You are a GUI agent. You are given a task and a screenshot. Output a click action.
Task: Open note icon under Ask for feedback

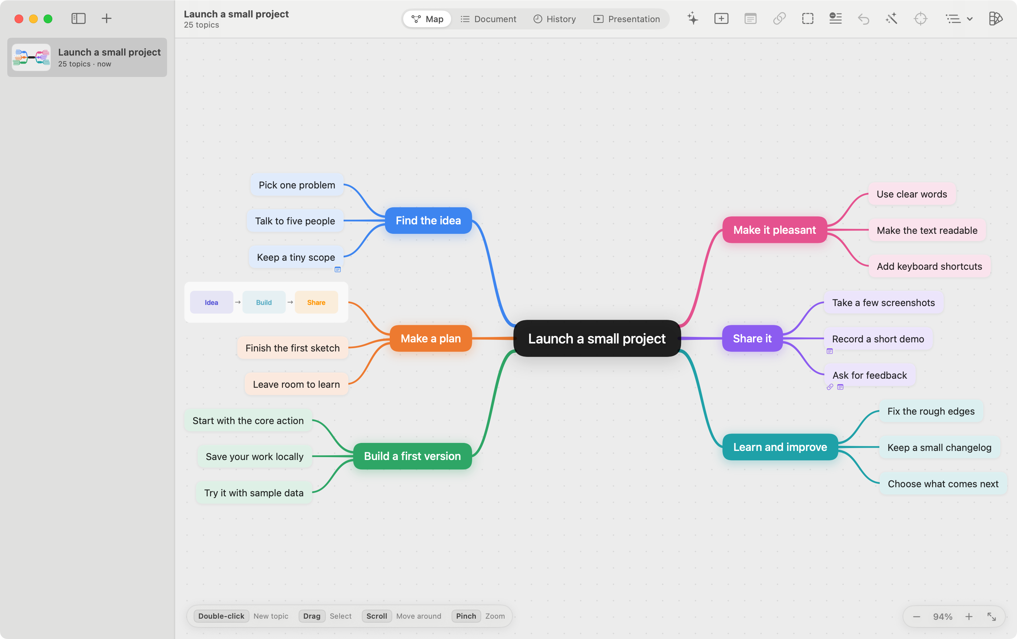840,387
